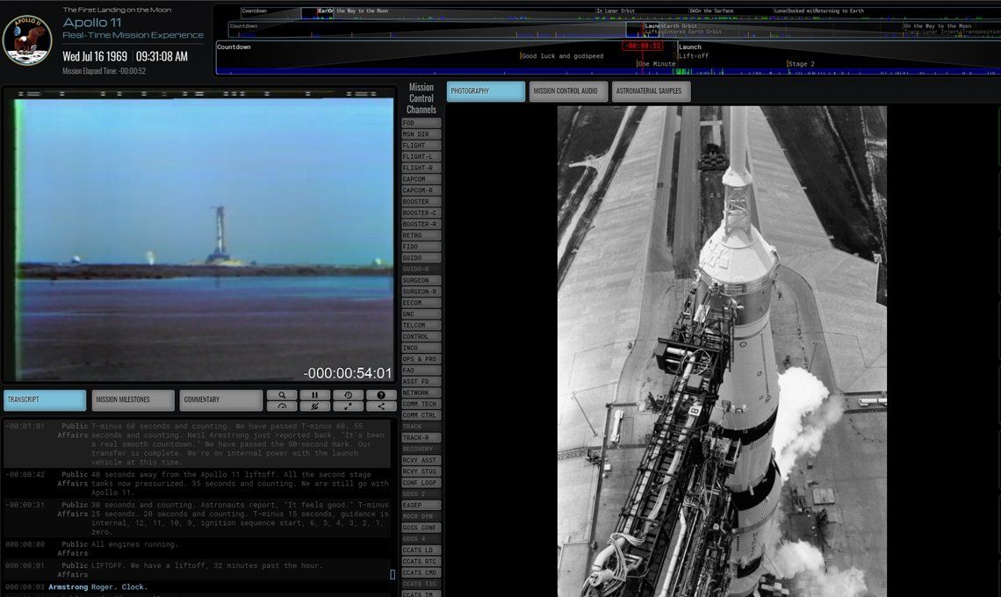Viewport: 1001px width, 597px height.
Task: Open the Mission Milestones tab
Action: coord(133,399)
